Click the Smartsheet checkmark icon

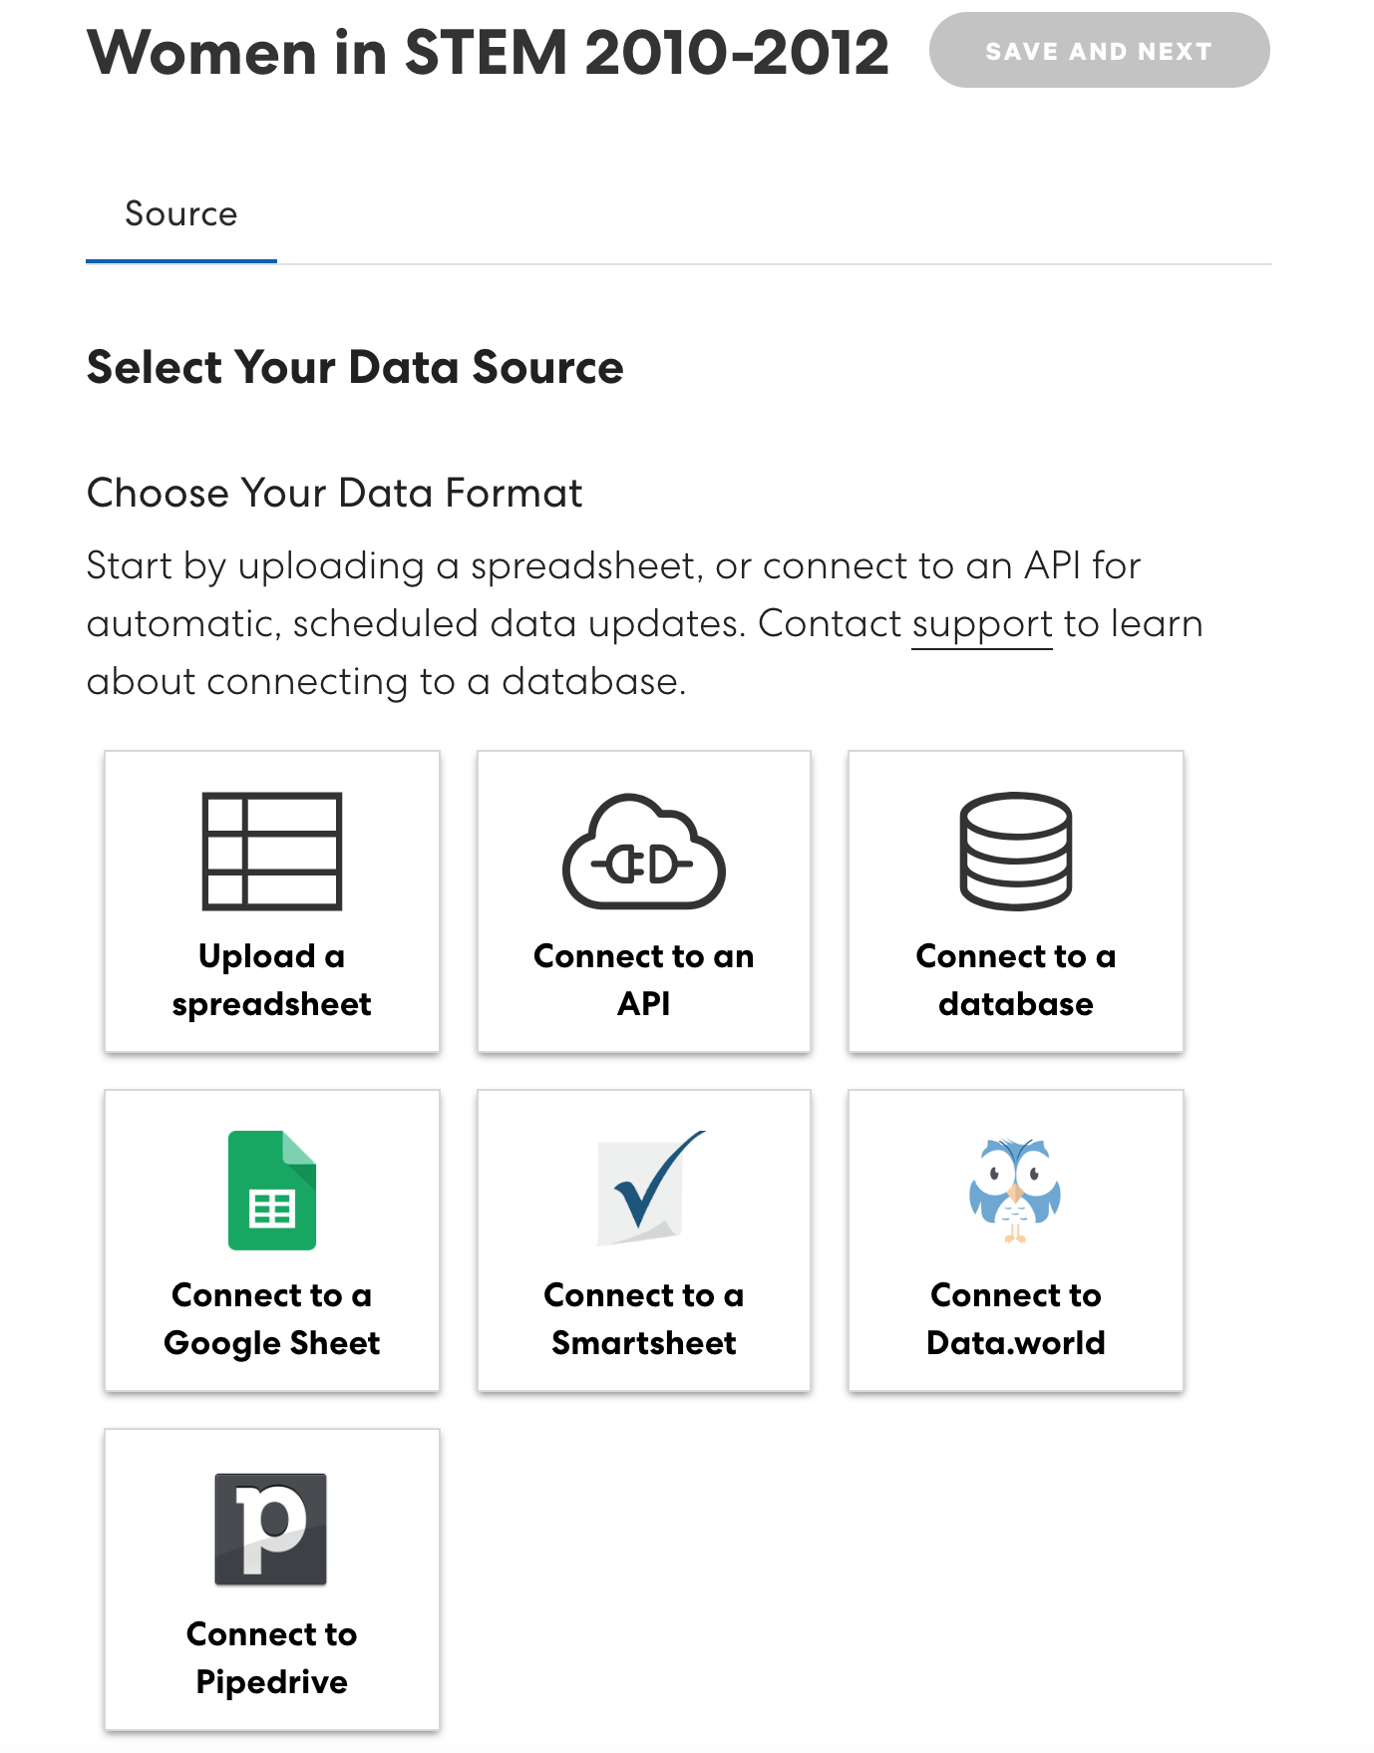pyautogui.click(x=648, y=1187)
